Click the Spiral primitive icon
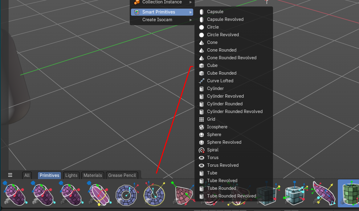The height and width of the screenshot is (211, 359). [x=202, y=150]
